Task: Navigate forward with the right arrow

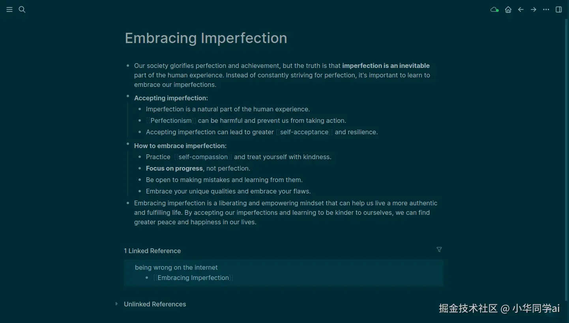Action: click(x=533, y=9)
